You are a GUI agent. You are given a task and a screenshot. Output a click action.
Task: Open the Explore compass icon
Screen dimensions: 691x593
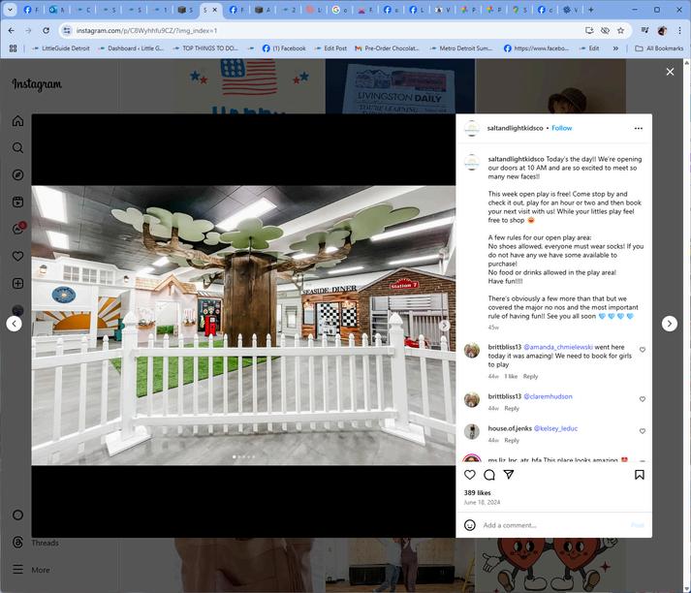[x=17, y=175]
